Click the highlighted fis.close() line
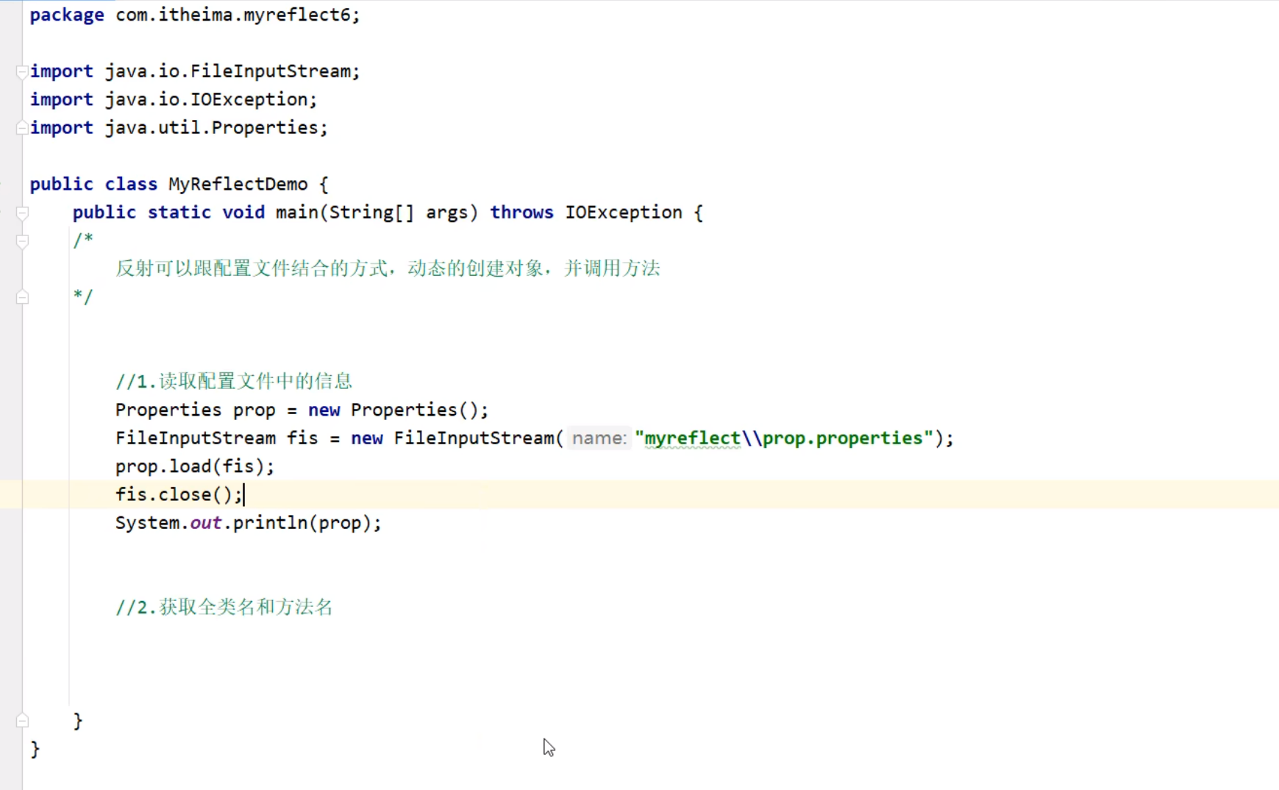 tap(179, 494)
